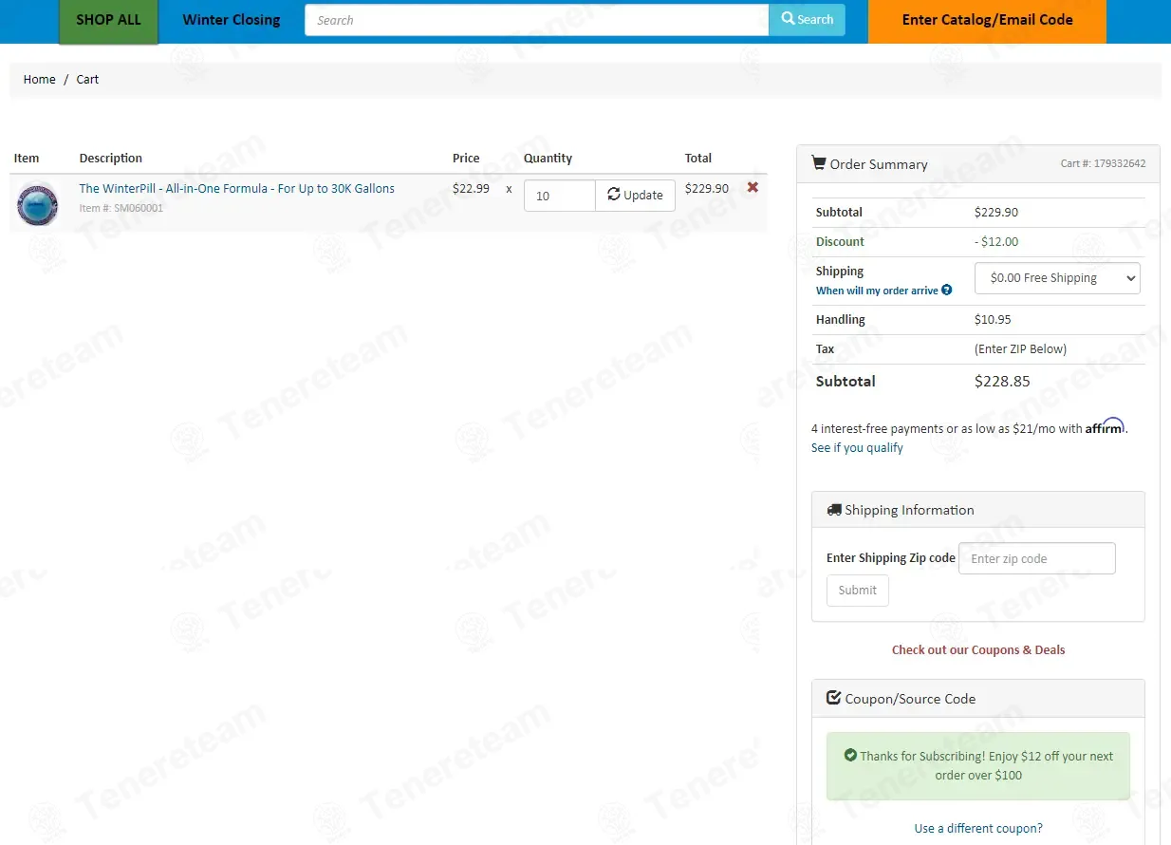Click the truck icon beside Shipping Information

pyautogui.click(x=834, y=510)
